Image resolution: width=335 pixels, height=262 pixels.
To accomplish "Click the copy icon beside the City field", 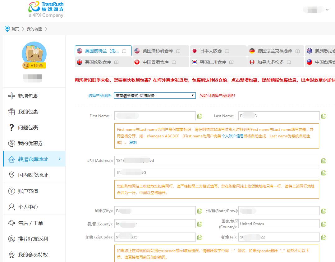I will [200, 211].
